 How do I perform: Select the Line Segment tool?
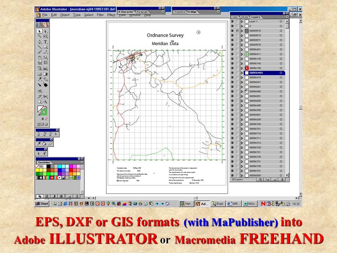(x=40, y=47)
